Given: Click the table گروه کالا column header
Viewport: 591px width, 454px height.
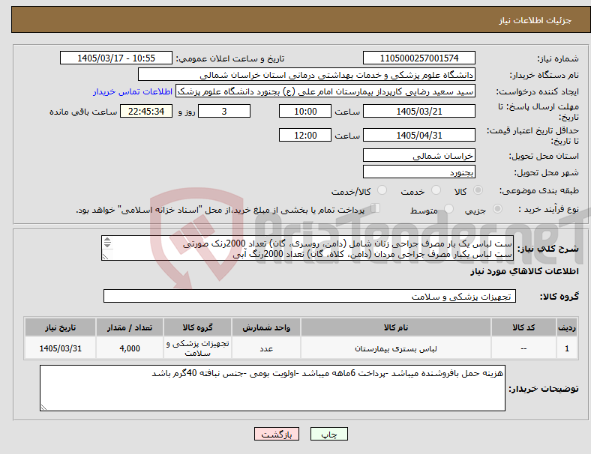Looking at the screenshot, I should point(197,327).
